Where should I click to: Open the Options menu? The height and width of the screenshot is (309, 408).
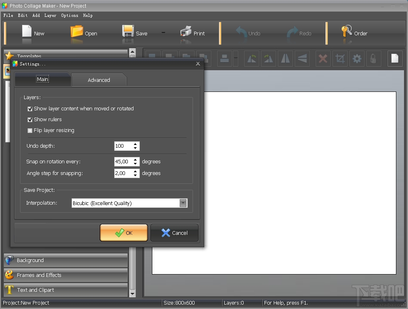pos(69,15)
